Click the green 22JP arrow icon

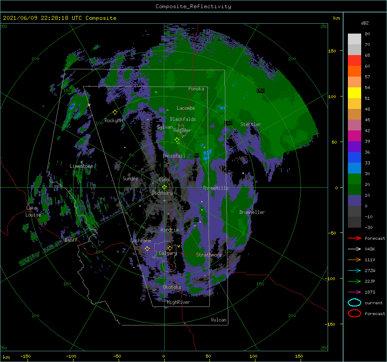354,281
